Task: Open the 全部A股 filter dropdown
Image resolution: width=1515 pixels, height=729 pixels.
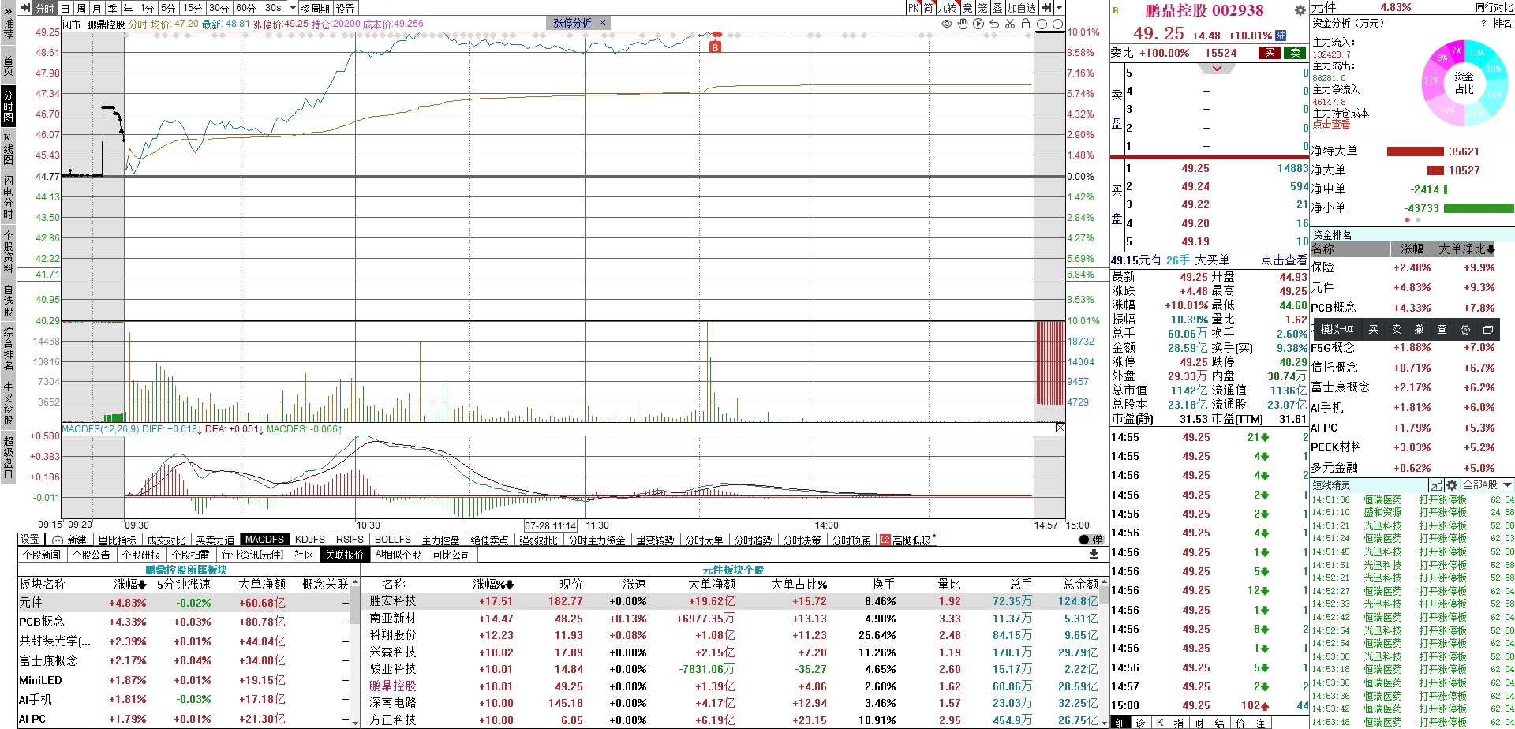Action: pos(1487,485)
